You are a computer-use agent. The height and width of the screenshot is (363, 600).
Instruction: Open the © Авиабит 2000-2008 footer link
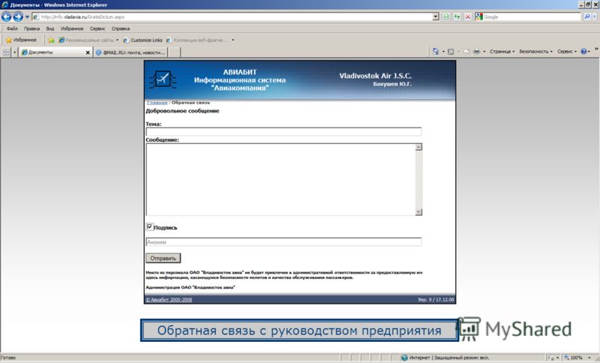coord(169,299)
